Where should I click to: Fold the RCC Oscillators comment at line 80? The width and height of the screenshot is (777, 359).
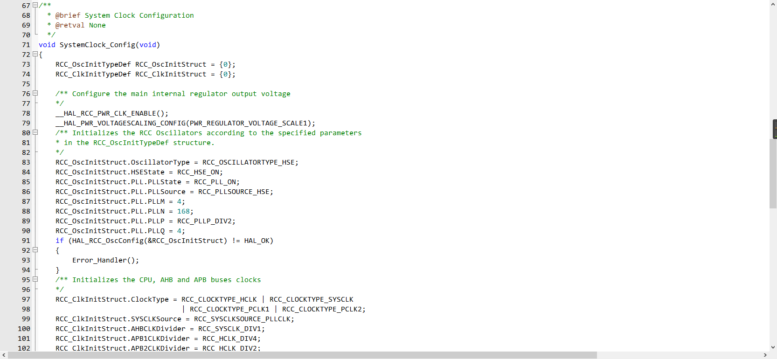pyautogui.click(x=35, y=132)
